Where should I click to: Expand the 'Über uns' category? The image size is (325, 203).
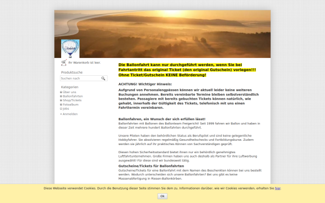(61, 92)
